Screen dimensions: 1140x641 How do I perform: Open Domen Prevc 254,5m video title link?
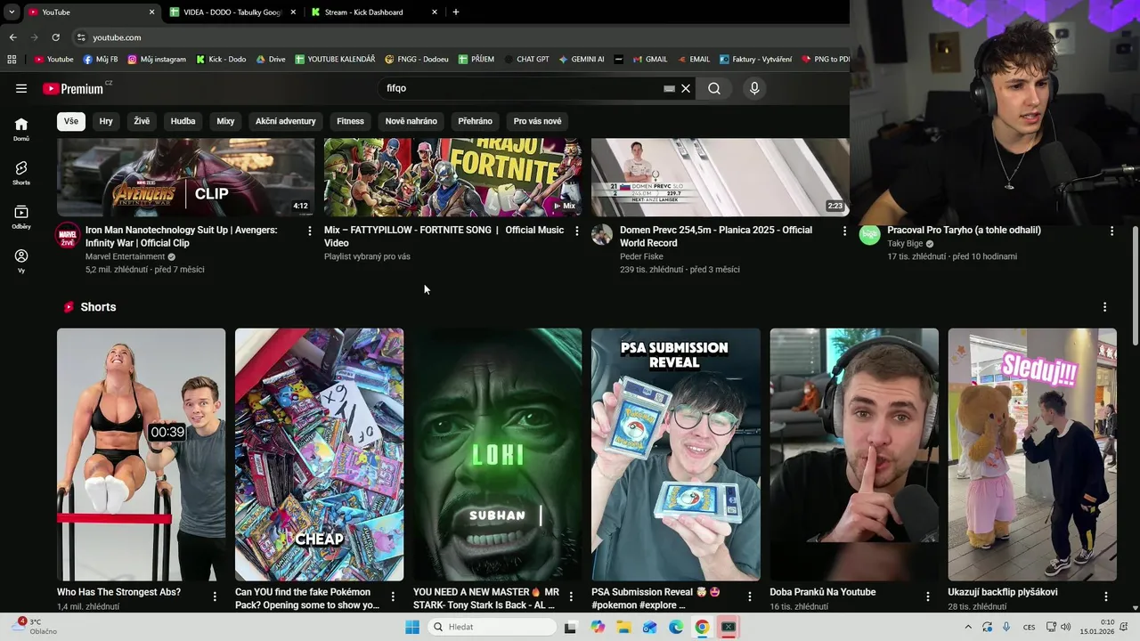pyautogui.click(x=716, y=236)
